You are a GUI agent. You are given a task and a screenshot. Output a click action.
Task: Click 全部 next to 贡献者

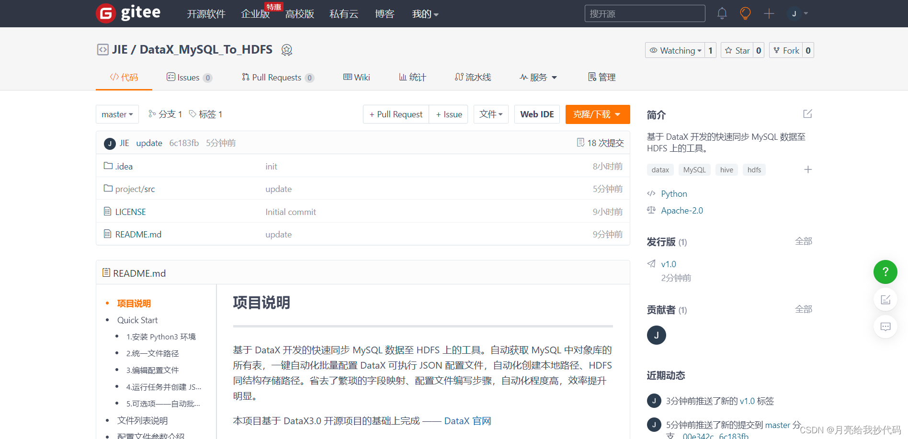pyautogui.click(x=804, y=309)
